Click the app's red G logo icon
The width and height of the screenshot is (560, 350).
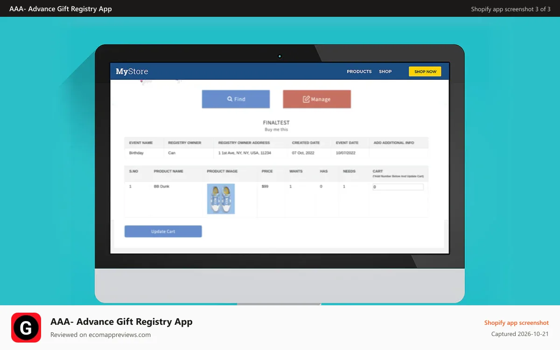26,328
